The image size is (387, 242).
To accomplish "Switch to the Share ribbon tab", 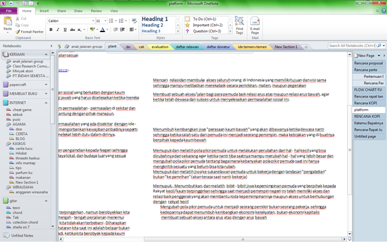I will click(61, 11).
